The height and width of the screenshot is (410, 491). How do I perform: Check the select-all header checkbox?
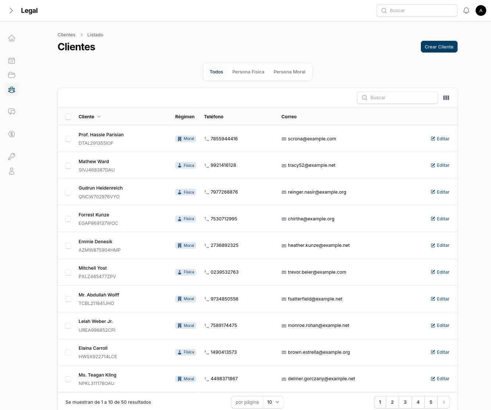(x=68, y=117)
